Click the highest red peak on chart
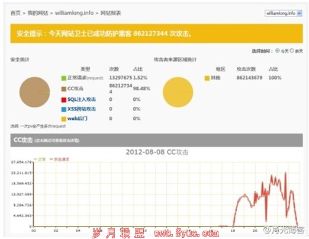Image resolution: width=309 pixels, height=239 pixels. (285, 173)
